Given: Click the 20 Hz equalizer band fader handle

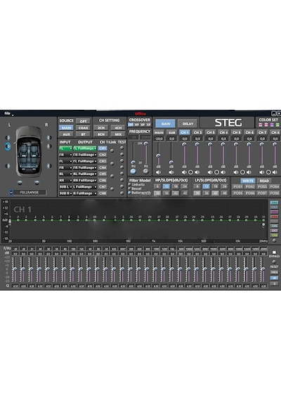Looking at the screenshot, I should [15, 269].
